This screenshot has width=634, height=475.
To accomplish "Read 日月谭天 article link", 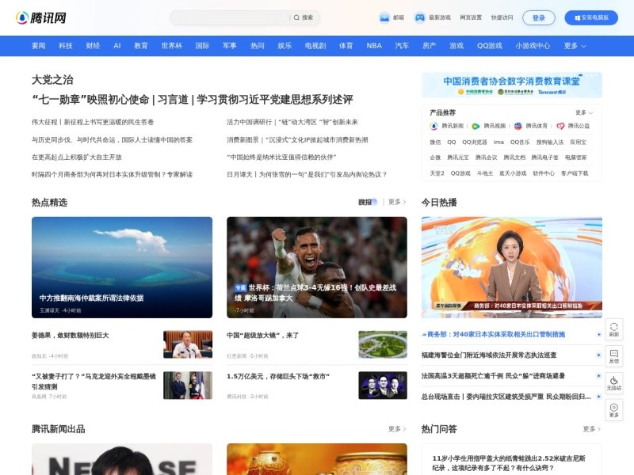I will [307, 174].
